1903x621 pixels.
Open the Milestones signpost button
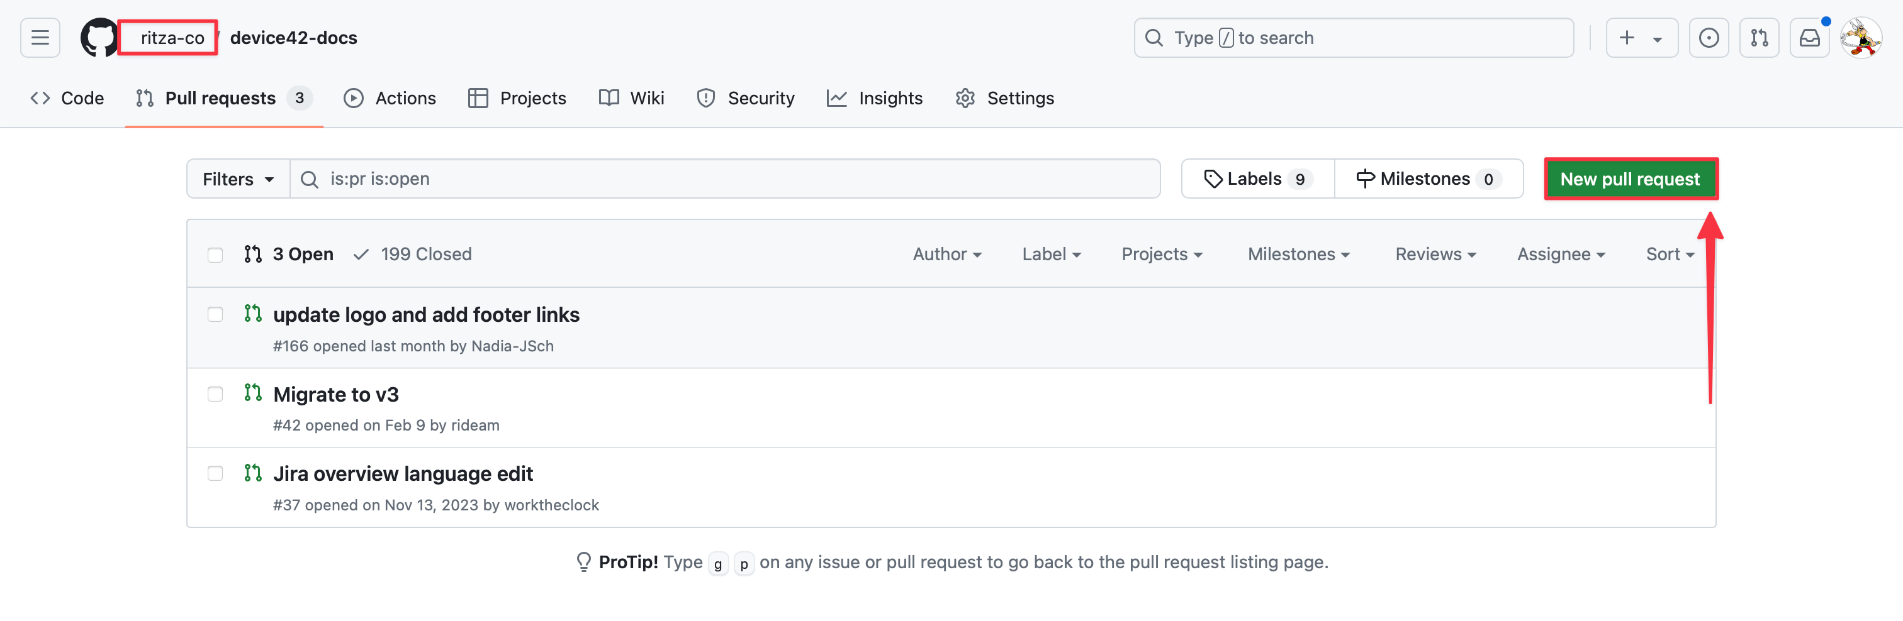pos(1428,179)
